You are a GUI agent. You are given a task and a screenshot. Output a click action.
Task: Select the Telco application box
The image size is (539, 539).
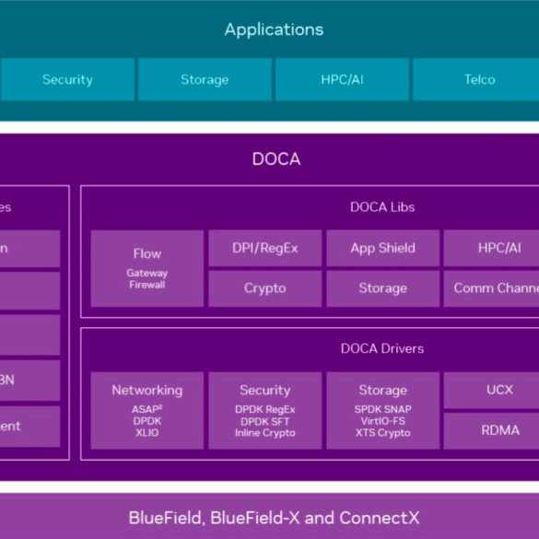(x=476, y=79)
